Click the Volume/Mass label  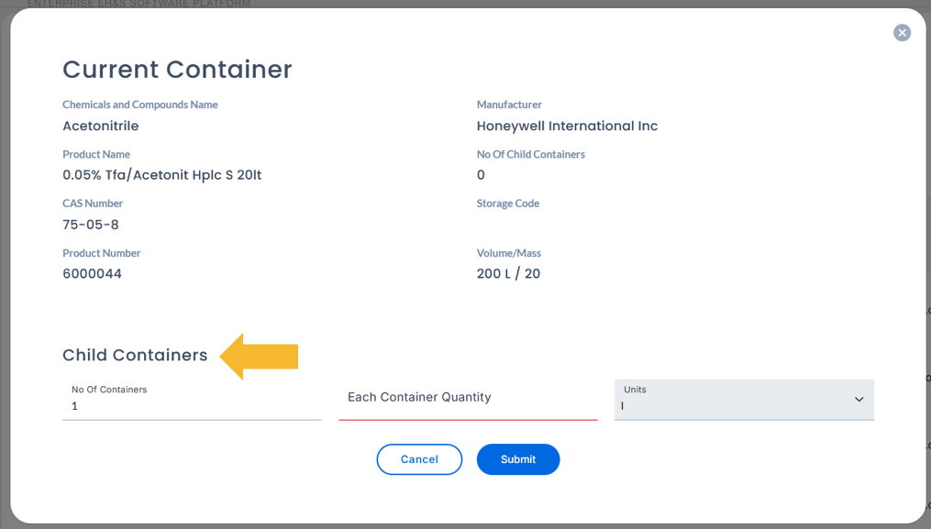tap(509, 253)
